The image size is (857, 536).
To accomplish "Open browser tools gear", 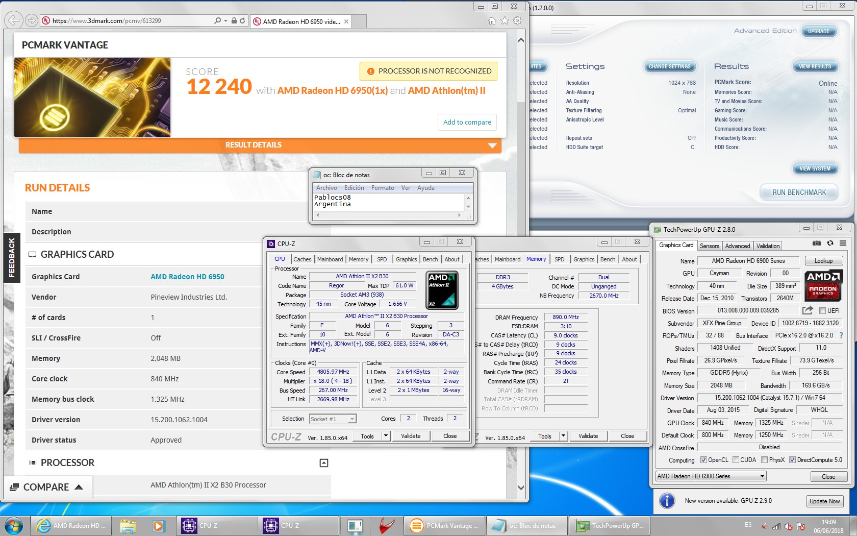I will tap(517, 21).
